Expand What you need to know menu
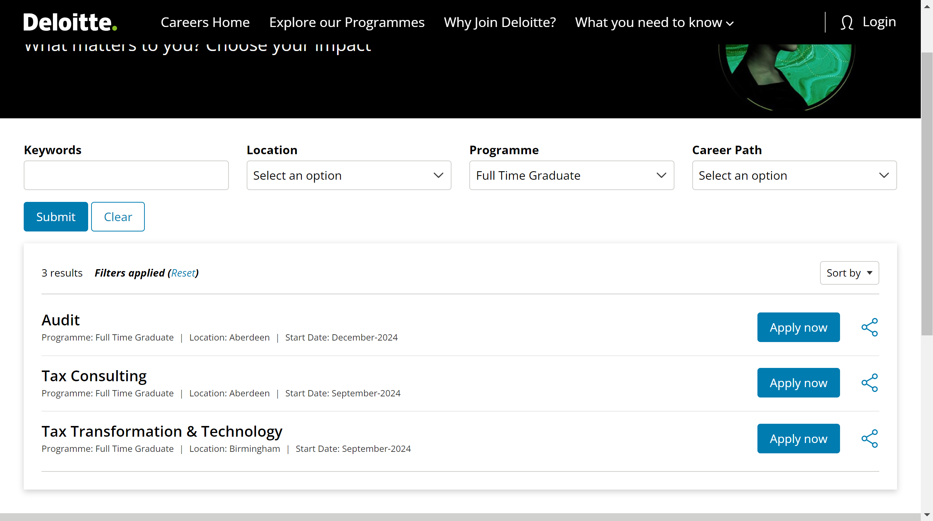933x521 pixels. (x=654, y=22)
